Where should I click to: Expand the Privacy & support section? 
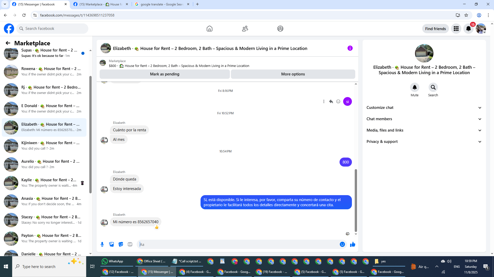pyautogui.click(x=424, y=142)
